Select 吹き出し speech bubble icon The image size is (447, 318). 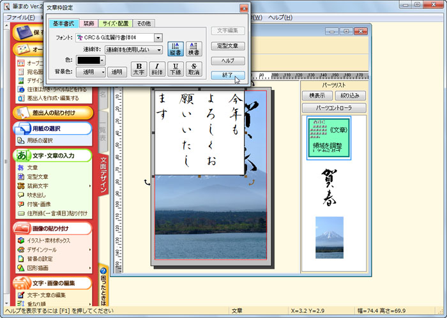pos(20,195)
